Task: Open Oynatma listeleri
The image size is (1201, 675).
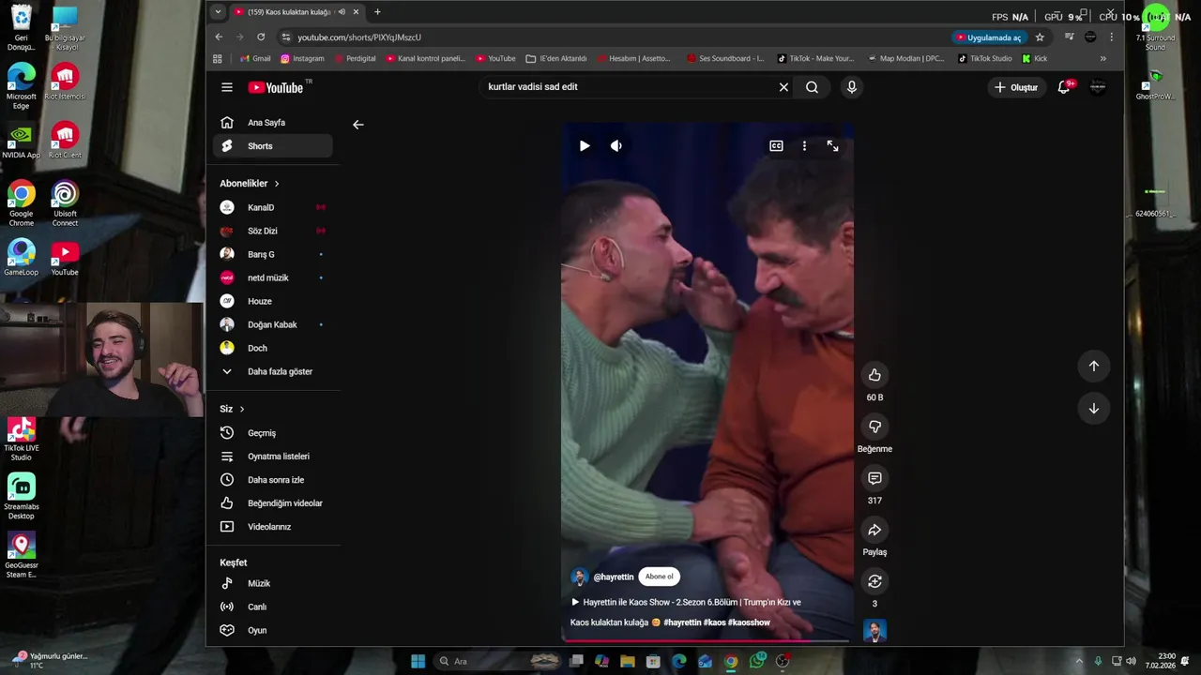Action: click(272, 457)
